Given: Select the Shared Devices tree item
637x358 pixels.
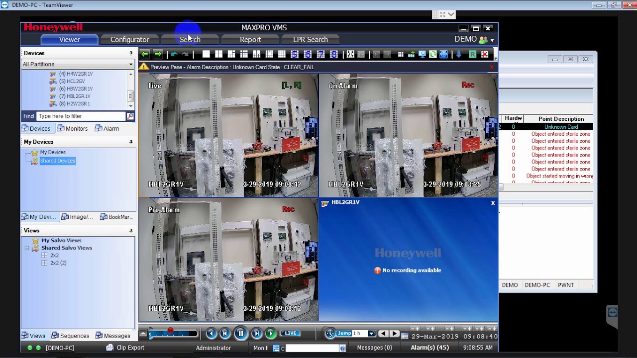Looking at the screenshot, I should pos(57,161).
